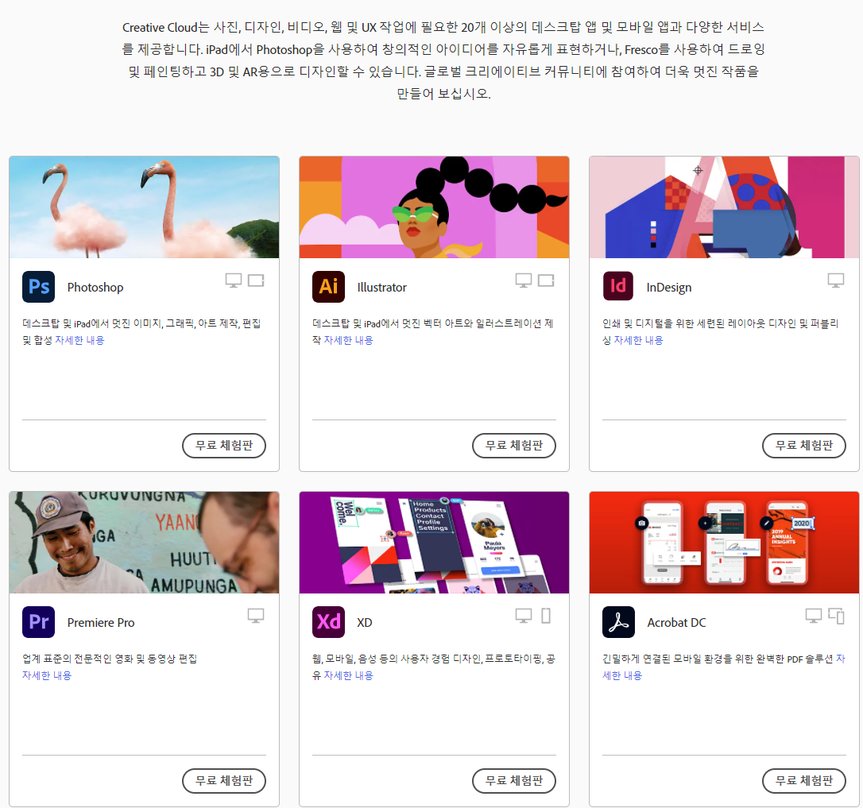Image resolution: width=863 pixels, height=808 pixels.
Task: Click the desktop platform icon on InDesign card
Action: (x=836, y=280)
